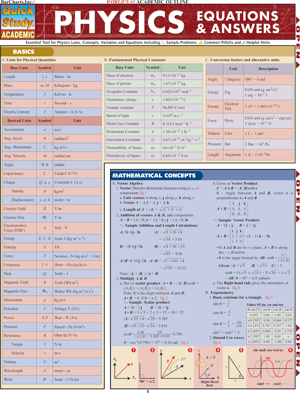300x393 pixels.
Task: Follow the red 'fig 5' reference
Action: pos(269,297)
